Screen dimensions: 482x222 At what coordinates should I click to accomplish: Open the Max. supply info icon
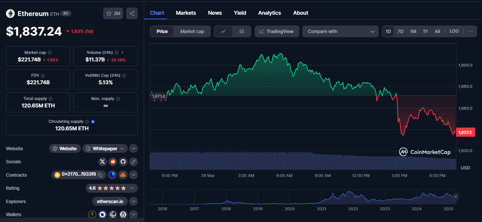(x=118, y=99)
